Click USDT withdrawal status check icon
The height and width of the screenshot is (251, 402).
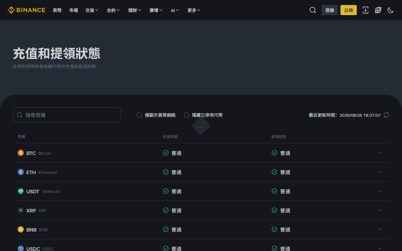point(274,191)
